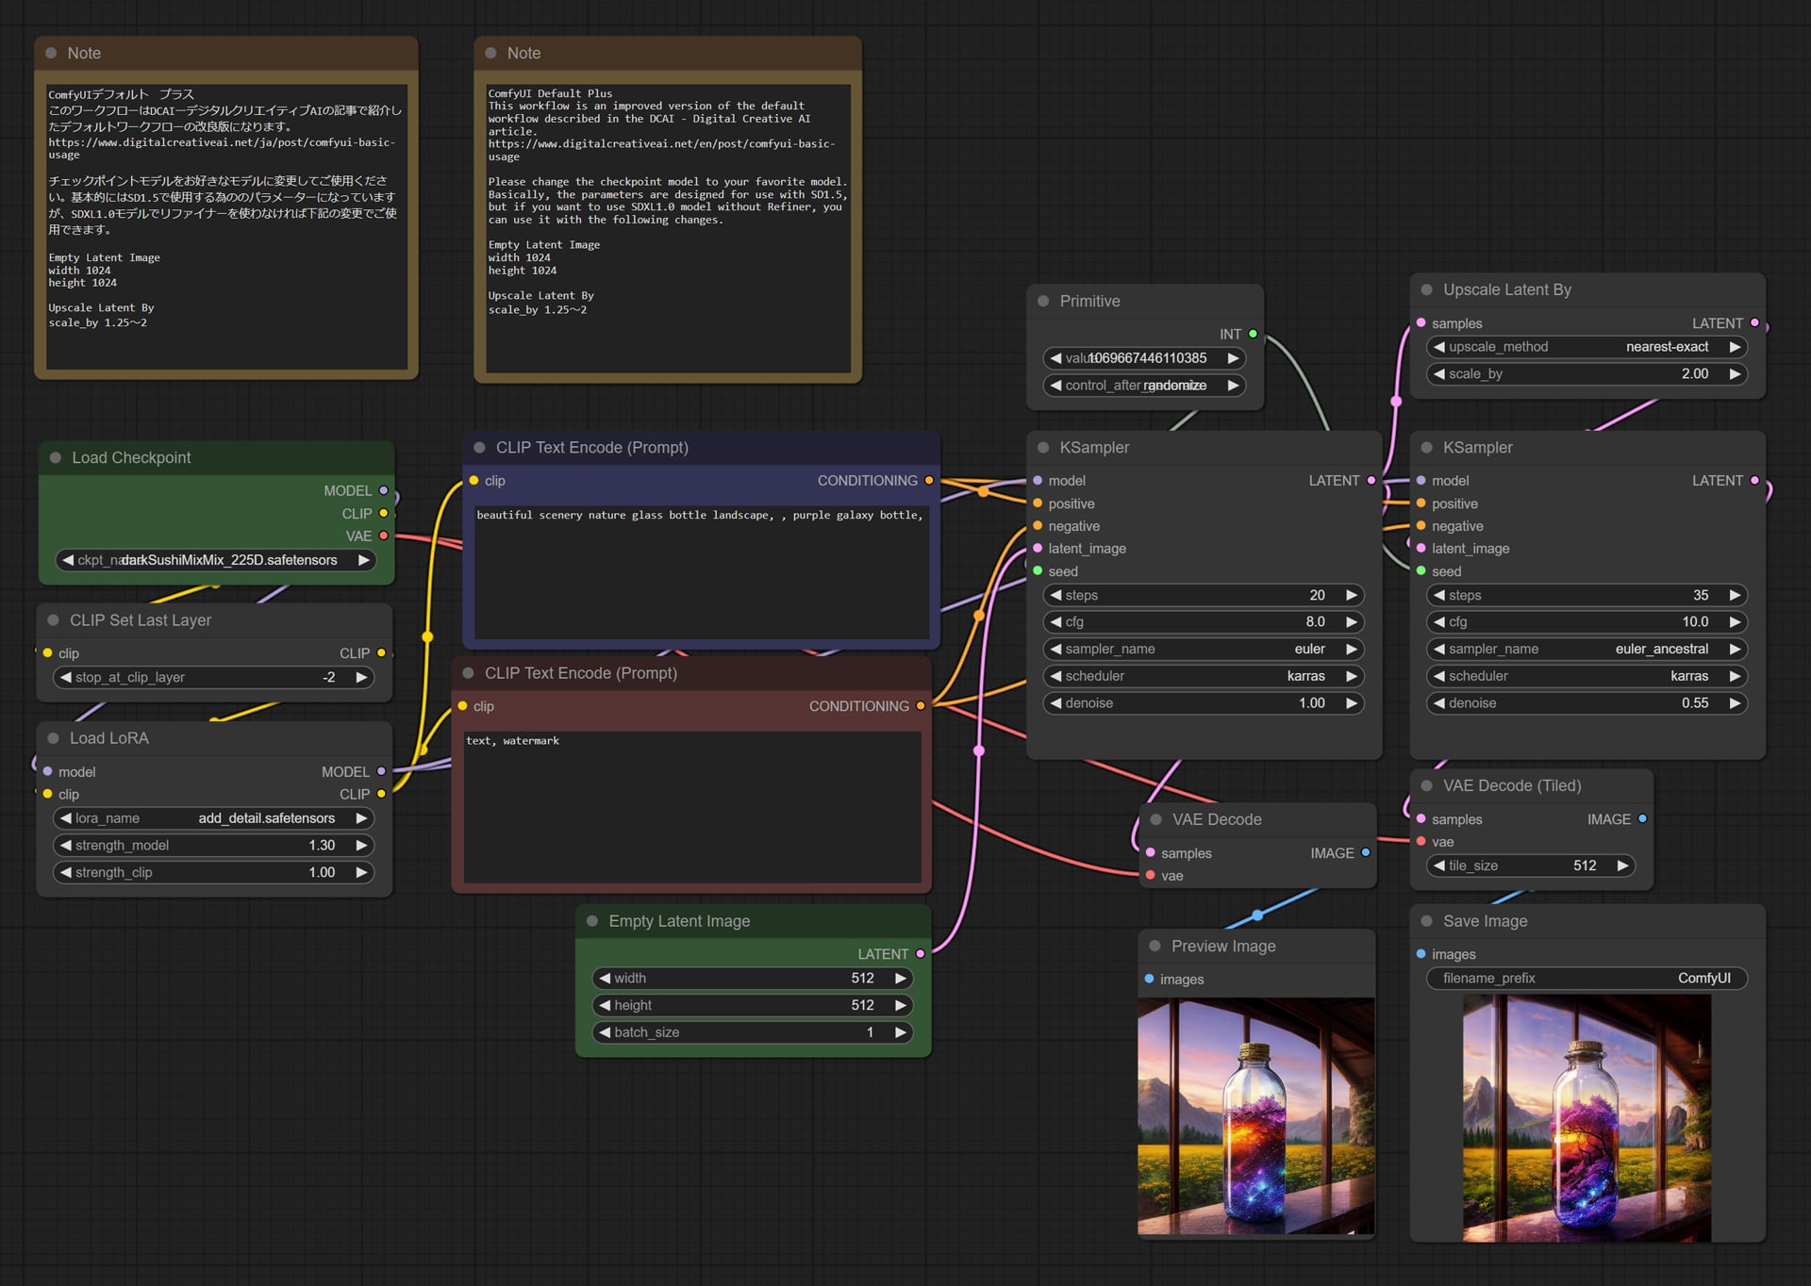Viewport: 1811px width, 1286px height.
Task: Click the Upscale Latent By samples input socket
Action: [1421, 323]
